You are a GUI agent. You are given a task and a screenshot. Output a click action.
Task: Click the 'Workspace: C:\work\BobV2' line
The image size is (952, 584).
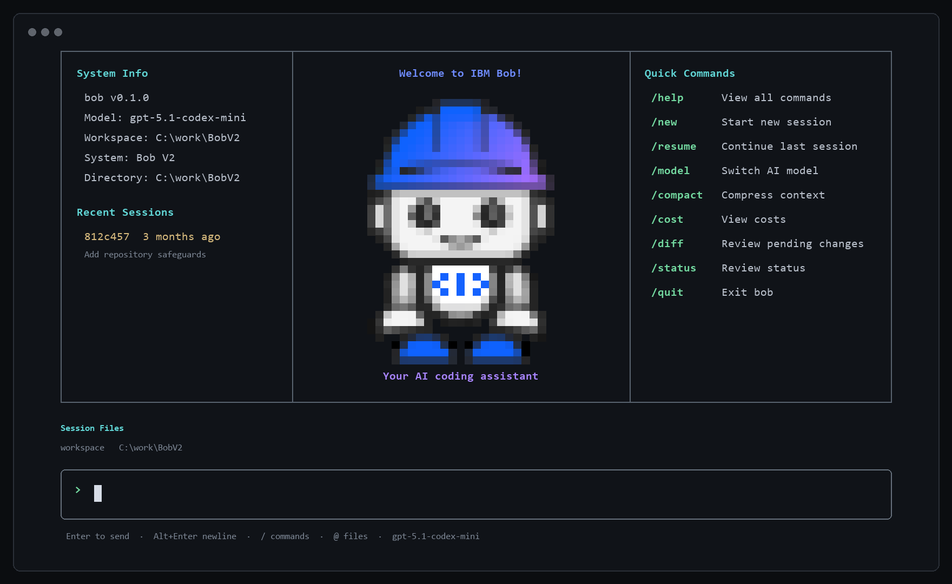pos(162,138)
